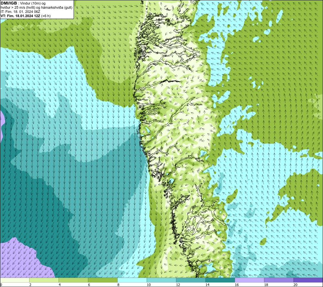Select the dark purple above-20 m/s scale swatch
This screenshot has width=323, height=287.
click(308, 280)
